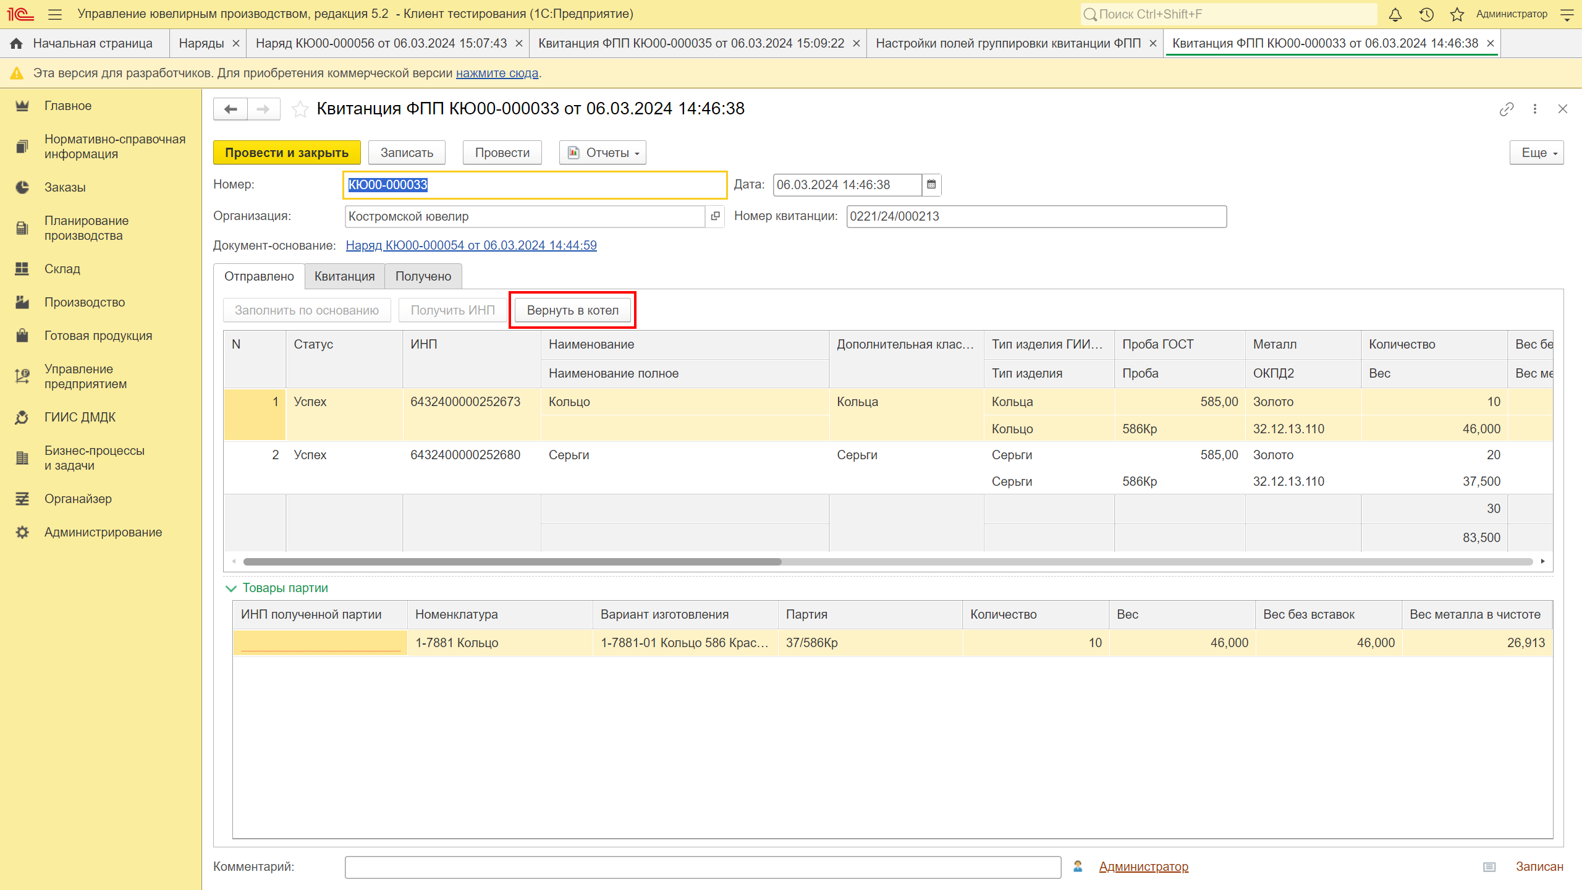Open the Получено page tab
The height and width of the screenshot is (890, 1582).
(x=423, y=276)
